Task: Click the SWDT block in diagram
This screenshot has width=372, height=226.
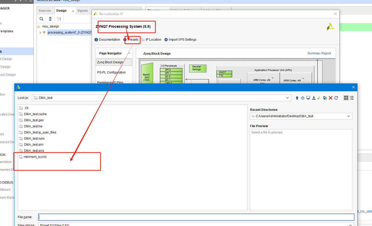Action: [224, 72]
